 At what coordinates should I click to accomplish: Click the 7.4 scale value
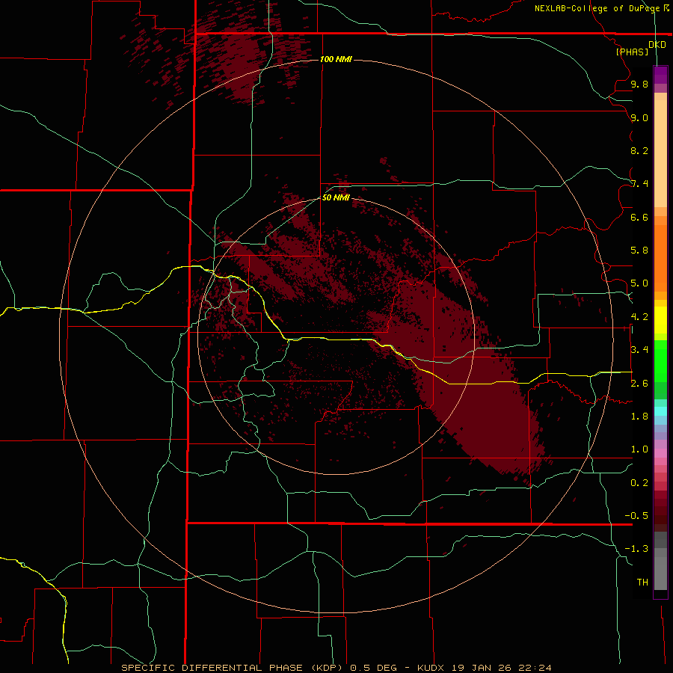[x=639, y=184]
